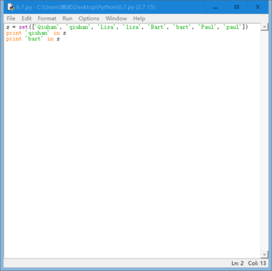Open the Edit menu
This screenshot has width=272, height=271.
pos(27,18)
